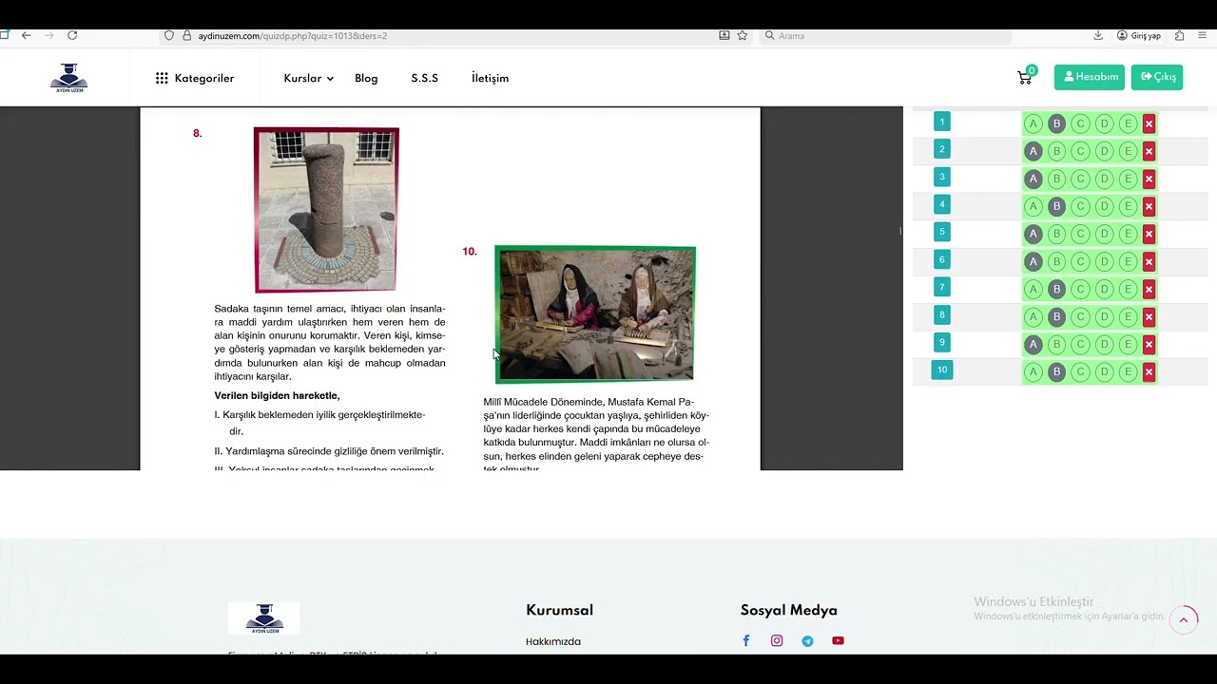Open Telegram social media icon
This screenshot has height=684, width=1217.
click(807, 641)
